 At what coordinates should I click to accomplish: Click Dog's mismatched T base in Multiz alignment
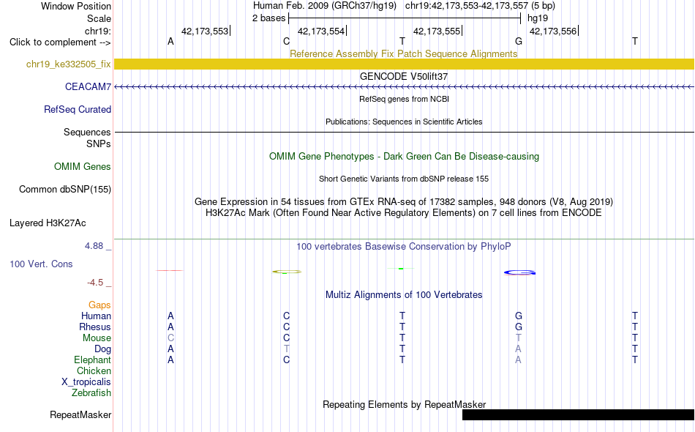click(x=286, y=349)
